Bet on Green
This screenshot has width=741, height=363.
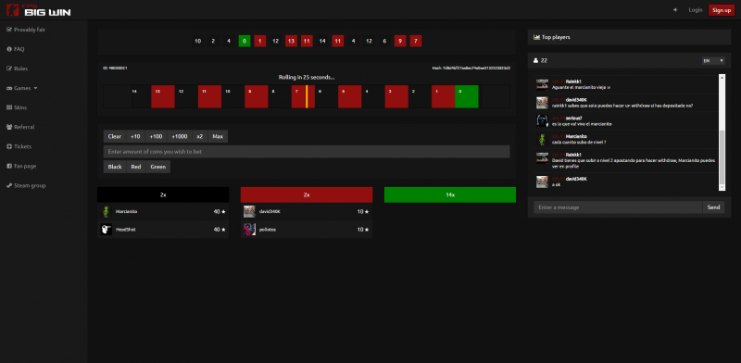point(157,167)
